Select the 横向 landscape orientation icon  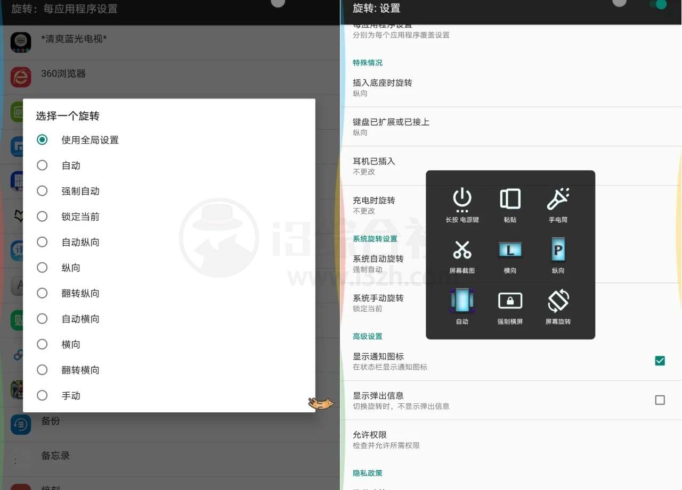click(x=510, y=250)
